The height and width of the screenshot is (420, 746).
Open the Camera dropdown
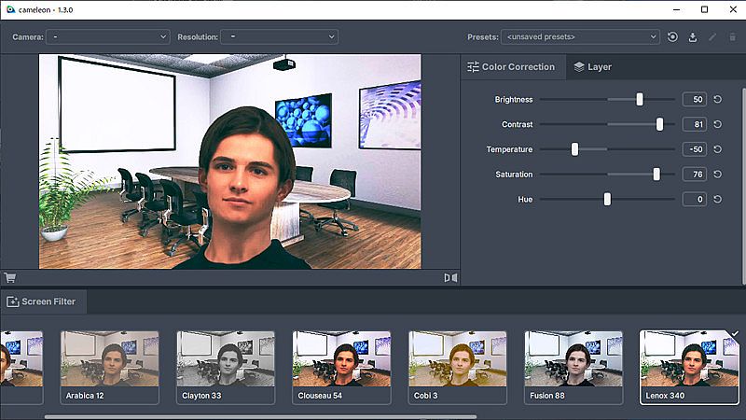[x=107, y=37]
